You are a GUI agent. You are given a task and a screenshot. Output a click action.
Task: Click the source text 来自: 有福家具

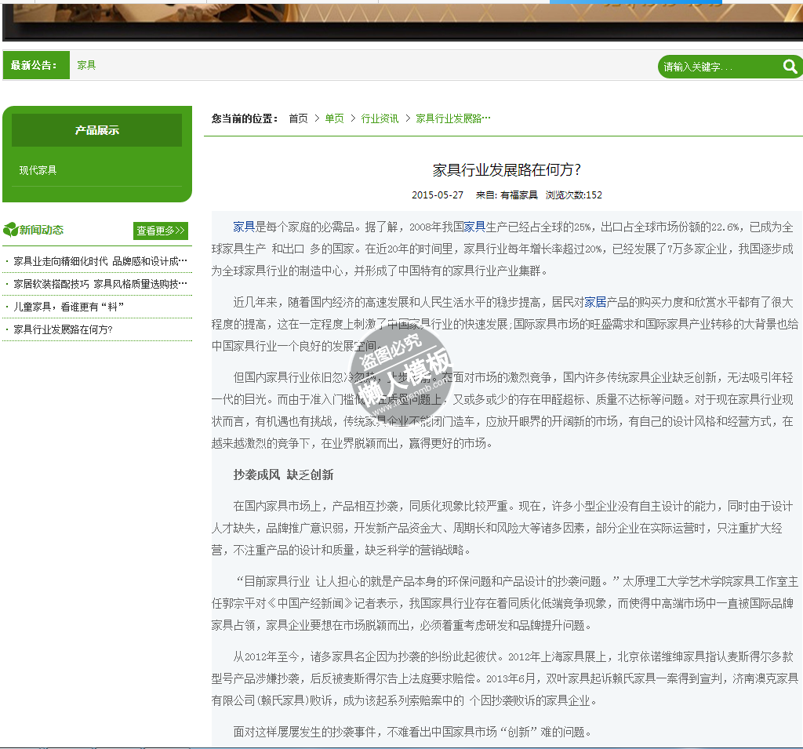pos(507,195)
